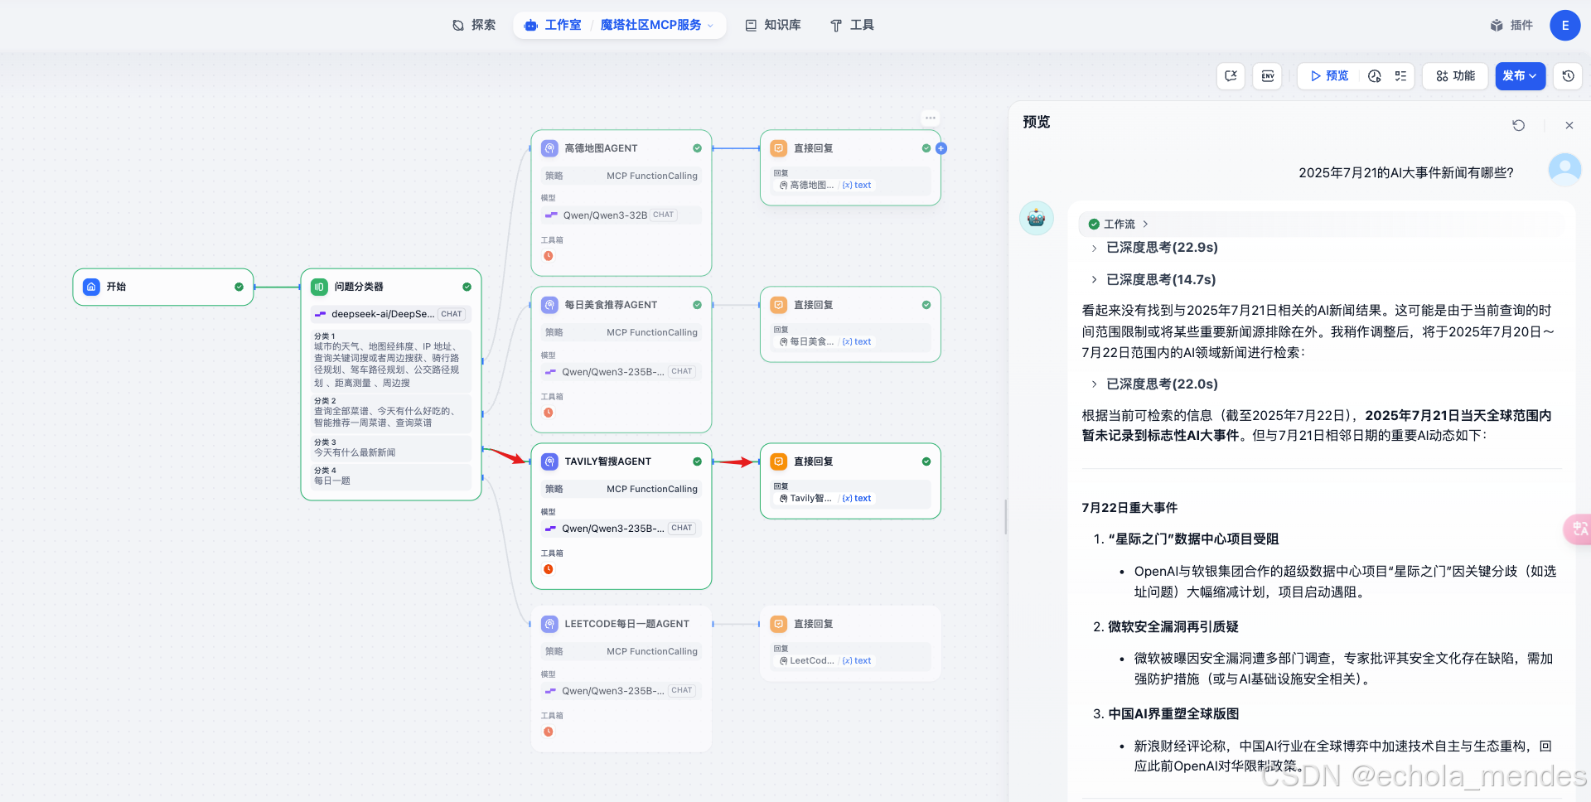Click 直接回复 icon connected to 每日美食推荐AGENT
The image size is (1591, 802).
(779, 305)
